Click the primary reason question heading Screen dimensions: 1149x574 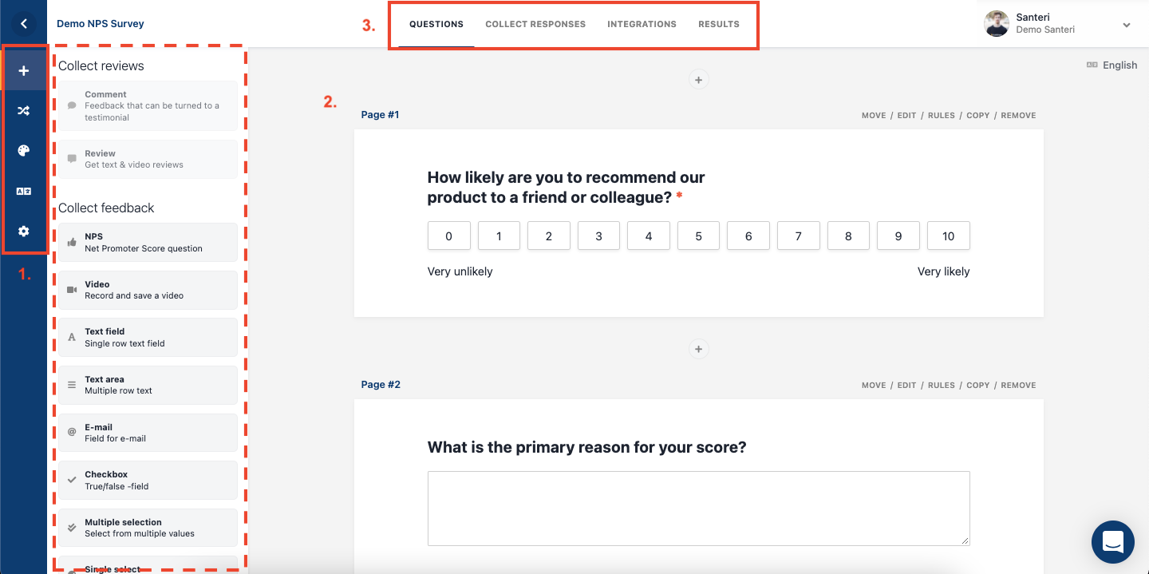click(586, 447)
